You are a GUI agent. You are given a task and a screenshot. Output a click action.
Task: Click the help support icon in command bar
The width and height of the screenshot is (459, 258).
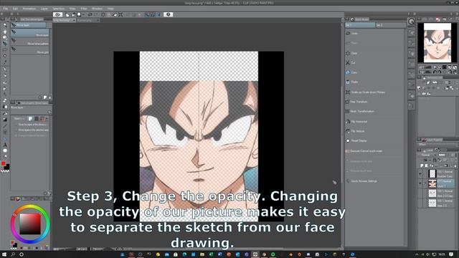point(168,14)
